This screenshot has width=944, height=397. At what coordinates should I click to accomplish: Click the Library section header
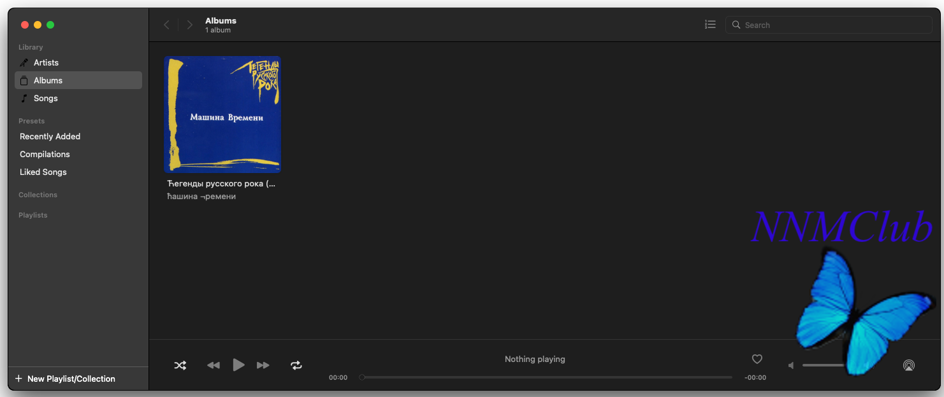(x=31, y=47)
